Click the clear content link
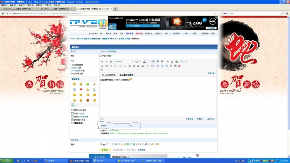Viewport: 290px width, 163px height. [x=211, y=119]
